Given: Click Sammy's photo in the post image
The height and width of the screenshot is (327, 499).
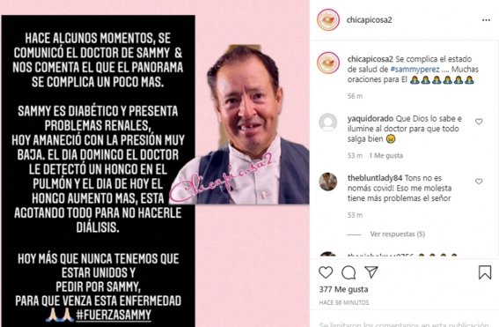Looking at the screenshot, I should pos(239,124).
